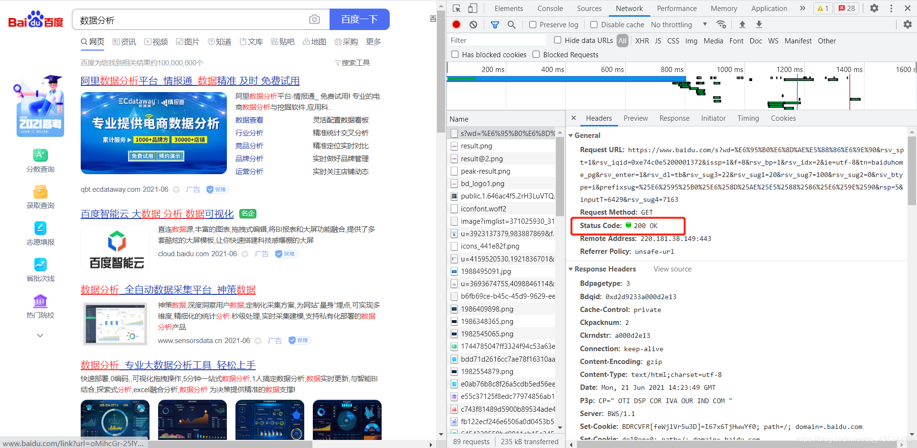The width and height of the screenshot is (917, 448).
Task: Click View source link
Action: pos(672,269)
